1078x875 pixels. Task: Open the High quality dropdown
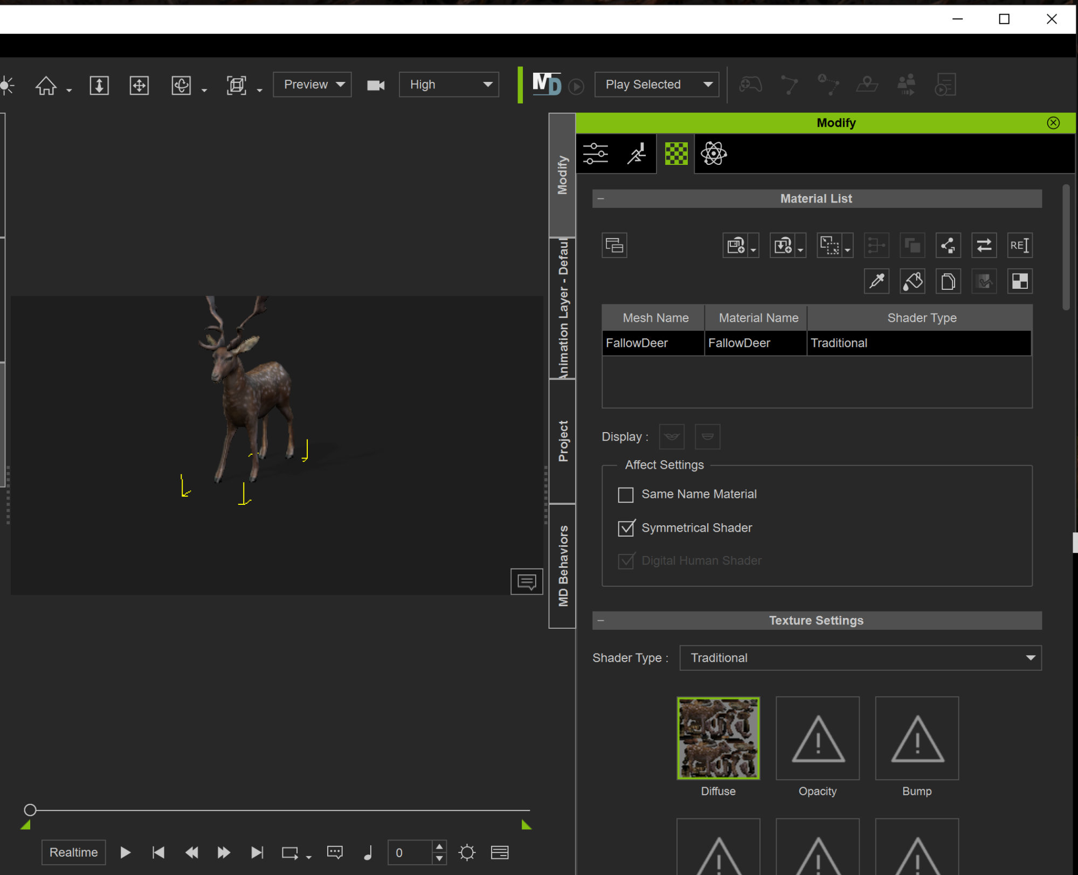tap(448, 85)
